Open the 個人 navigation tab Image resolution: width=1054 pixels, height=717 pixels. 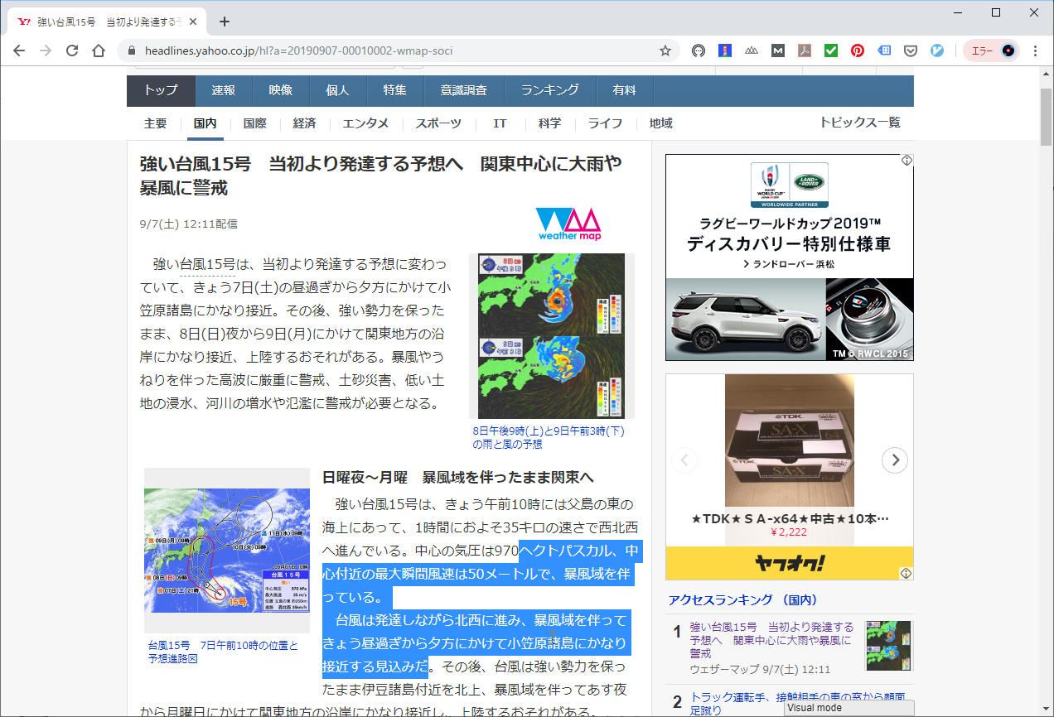point(338,91)
